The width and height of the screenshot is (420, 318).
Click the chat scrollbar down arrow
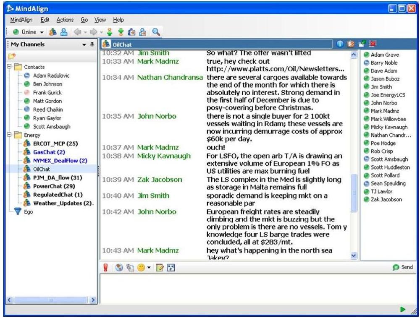click(354, 255)
